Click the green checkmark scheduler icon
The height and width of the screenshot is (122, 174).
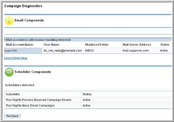9,72
